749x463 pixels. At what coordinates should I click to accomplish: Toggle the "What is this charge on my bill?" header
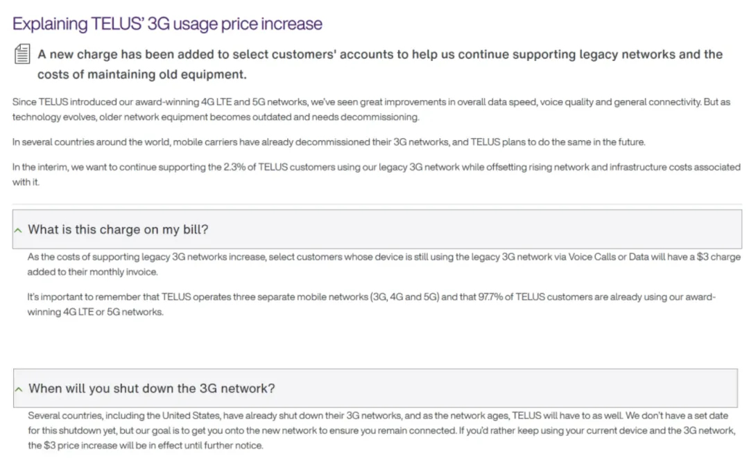coord(377,229)
